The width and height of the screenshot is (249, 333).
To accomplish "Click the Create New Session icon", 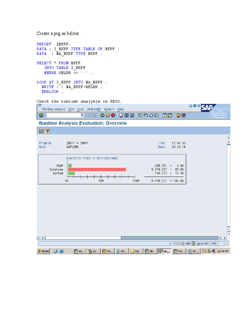I will (x=164, y=115).
